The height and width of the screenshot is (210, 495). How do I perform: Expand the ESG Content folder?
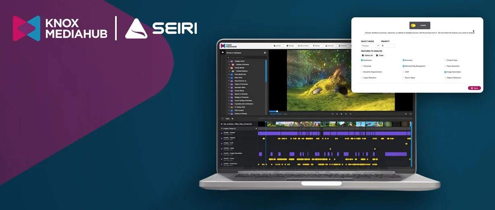pyautogui.click(x=229, y=110)
